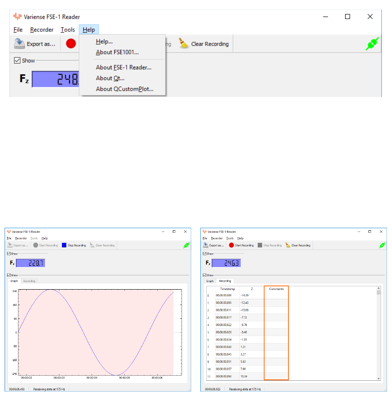Choose About FSE-1 Reader... menu entry
This screenshot has height=397, width=392.
tap(123, 67)
